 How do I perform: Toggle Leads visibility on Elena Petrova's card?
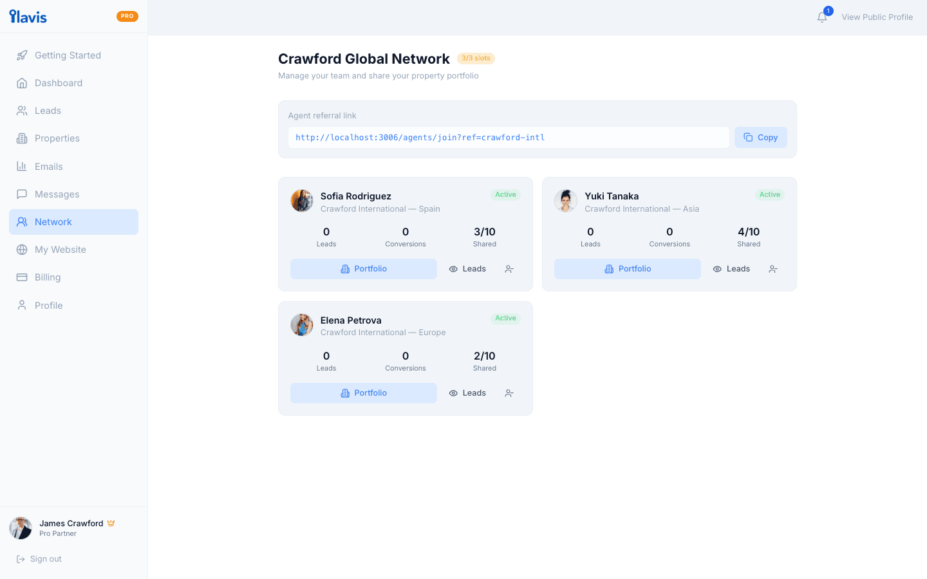[467, 392]
